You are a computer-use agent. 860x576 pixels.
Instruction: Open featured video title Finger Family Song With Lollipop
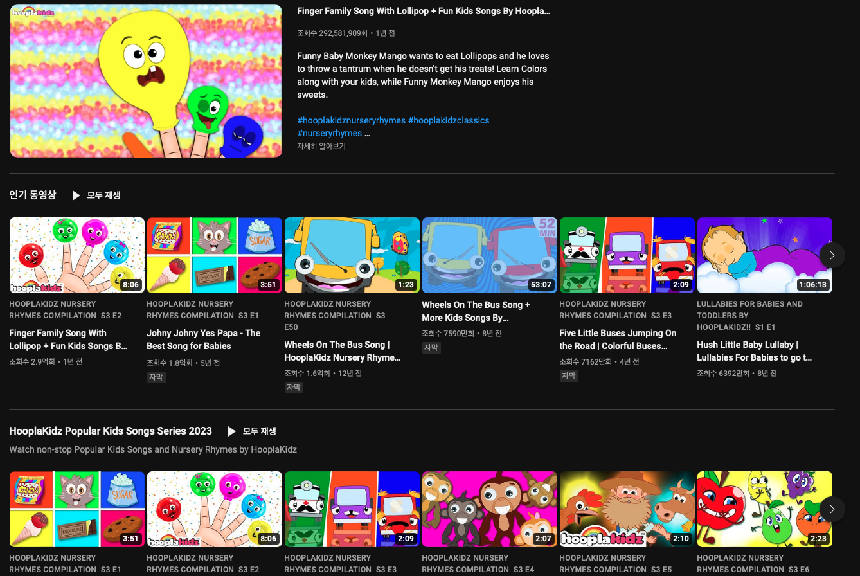(x=424, y=11)
